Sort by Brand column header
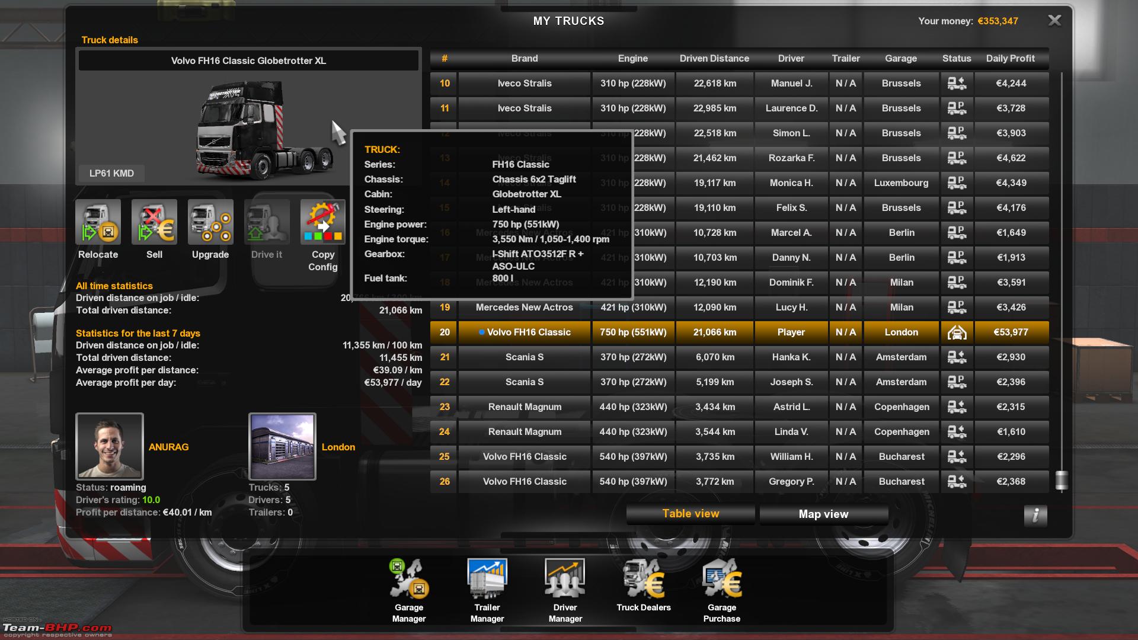The image size is (1138, 640). pos(525,59)
